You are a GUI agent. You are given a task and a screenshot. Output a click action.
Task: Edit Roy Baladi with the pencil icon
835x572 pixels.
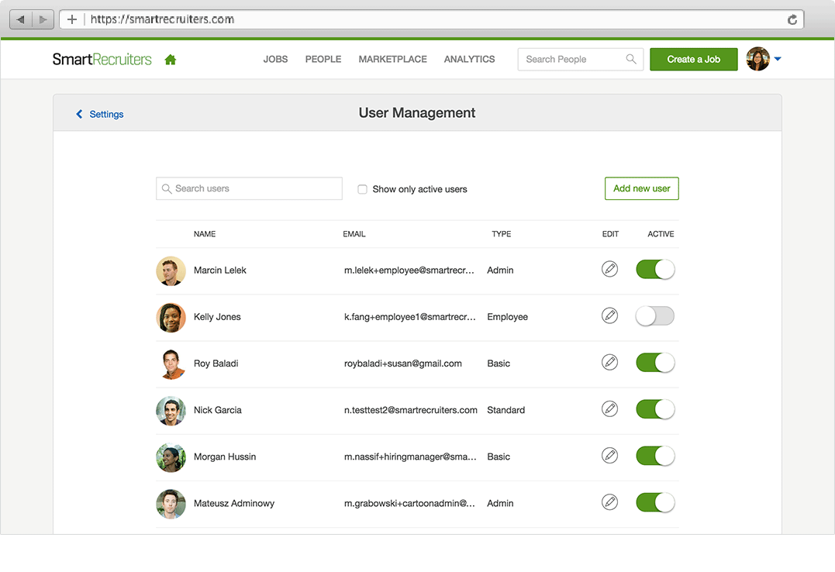pyautogui.click(x=609, y=362)
